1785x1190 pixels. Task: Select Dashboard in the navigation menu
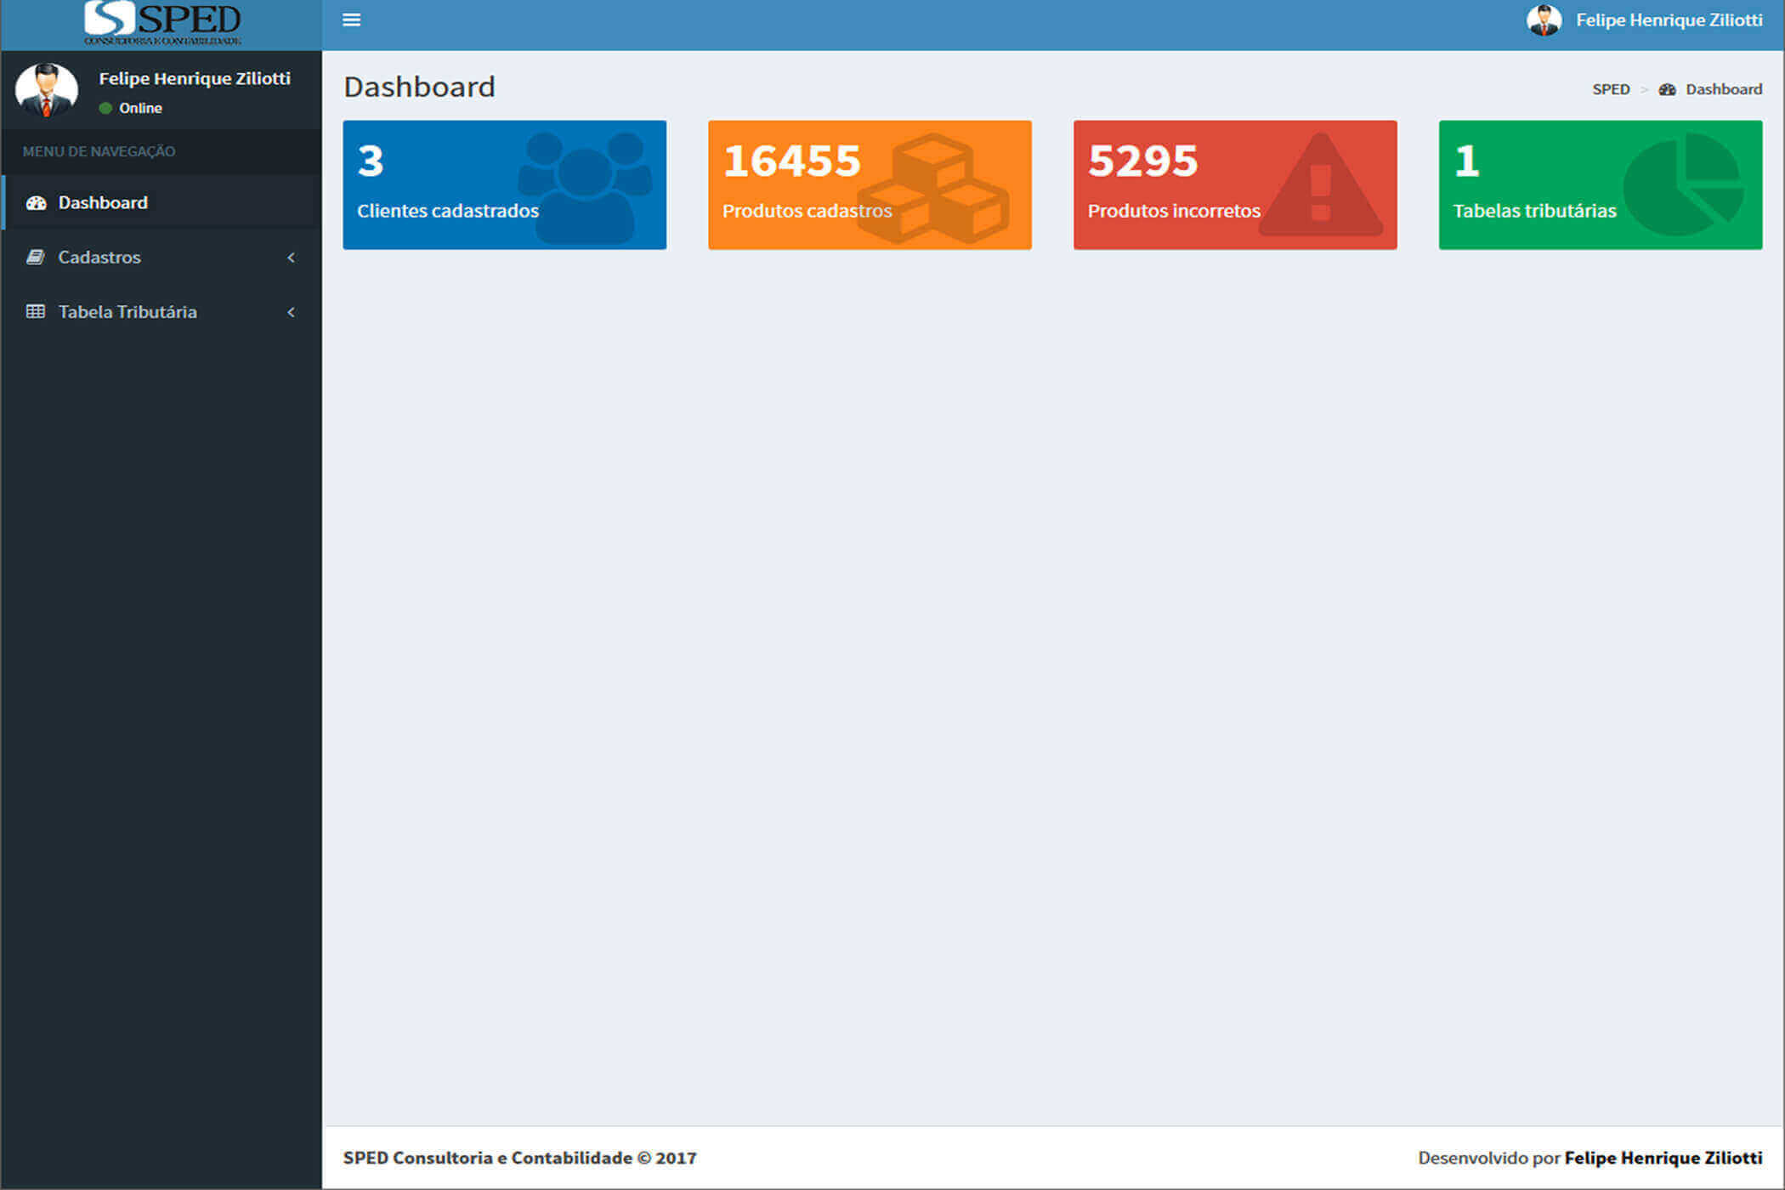161,202
